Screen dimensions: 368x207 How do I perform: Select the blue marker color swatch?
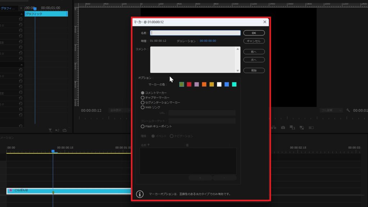click(227, 84)
